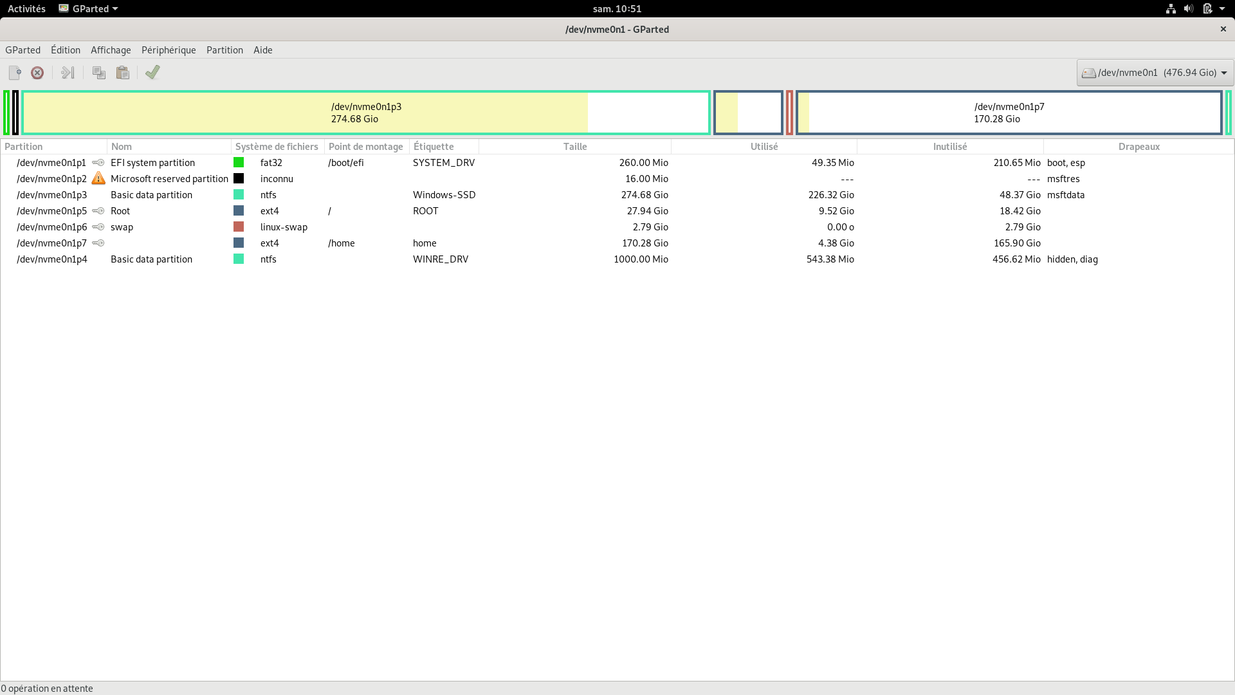Image resolution: width=1235 pixels, height=695 pixels.
Task: Open the Activités overview
Action: coord(26,8)
